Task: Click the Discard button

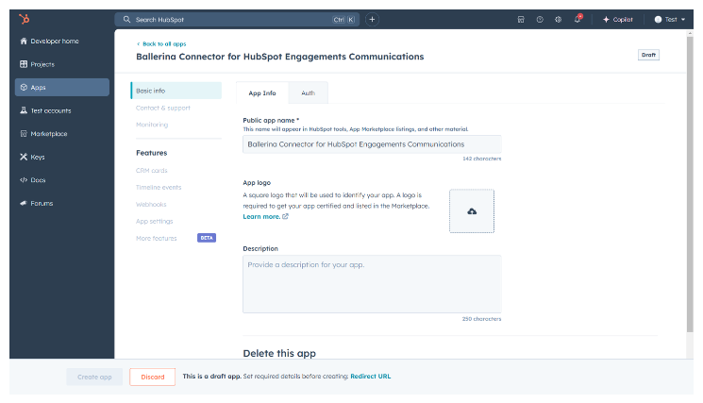Action: pyautogui.click(x=153, y=377)
